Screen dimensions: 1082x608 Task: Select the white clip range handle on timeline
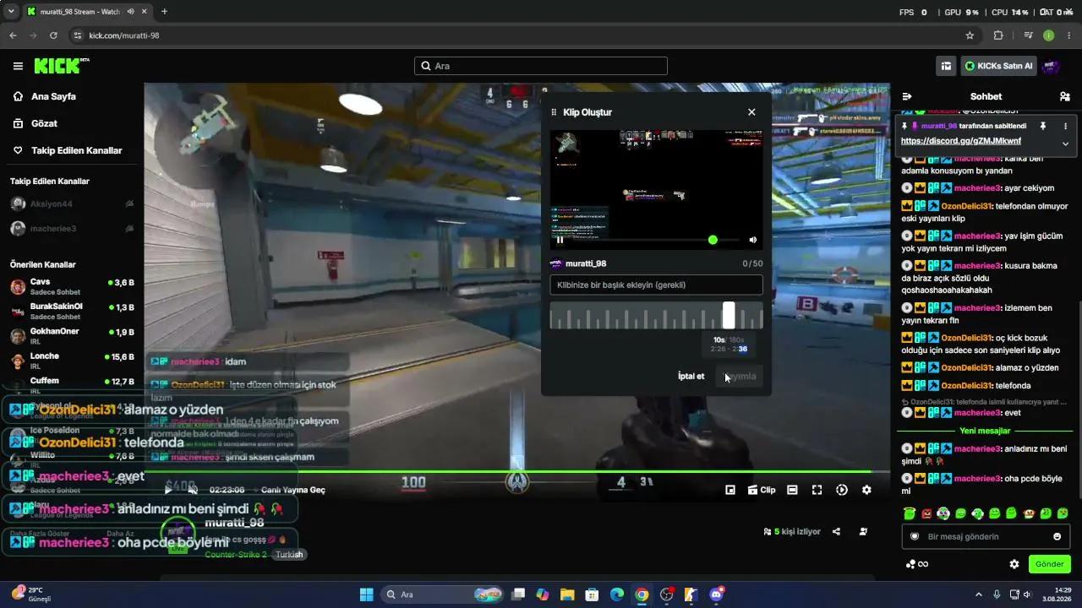pyautogui.click(x=729, y=315)
